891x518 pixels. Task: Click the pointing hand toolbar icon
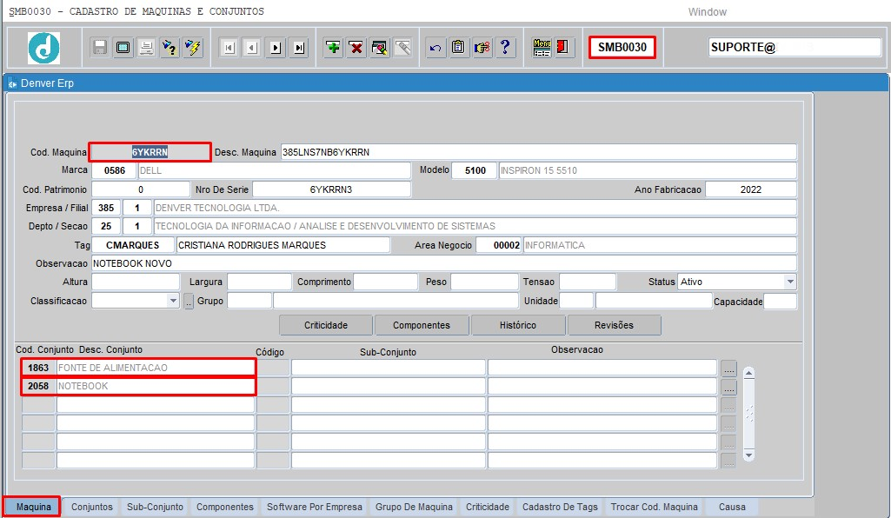click(482, 47)
